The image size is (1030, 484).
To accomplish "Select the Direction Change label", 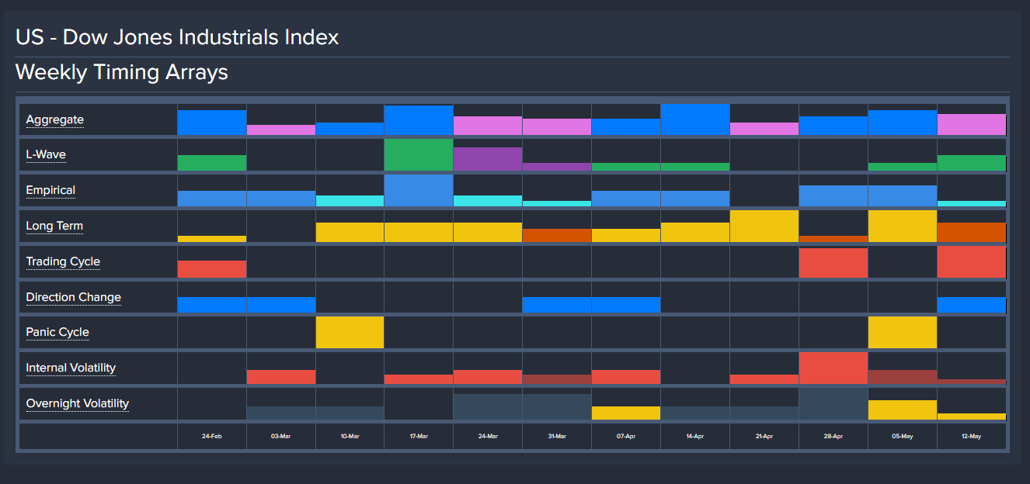I will [73, 297].
